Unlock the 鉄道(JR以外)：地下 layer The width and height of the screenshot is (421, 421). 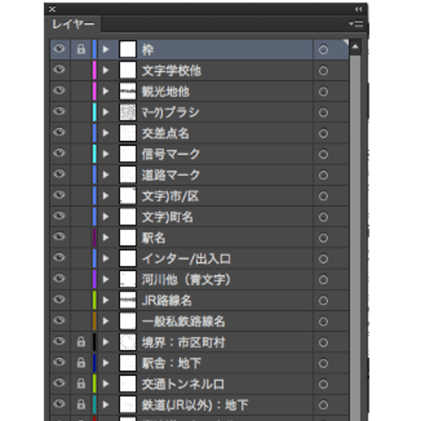(x=81, y=405)
